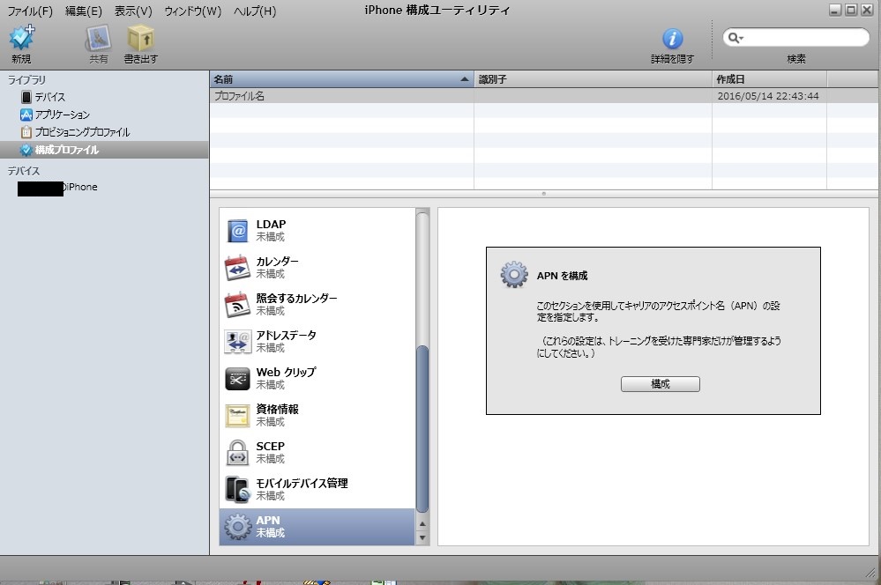Select the APN payload section
This screenshot has width=881, height=585.
coord(317,527)
